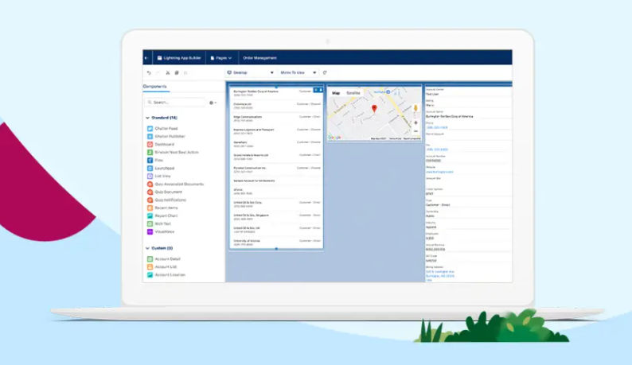Click the account phone number link

[x=437, y=127]
